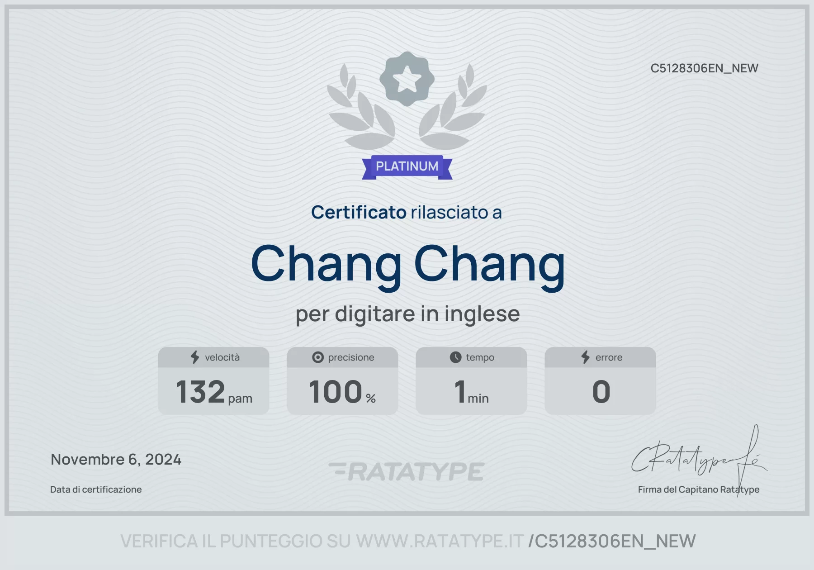Click the Ratatype logo at bottom center

pyautogui.click(x=407, y=471)
